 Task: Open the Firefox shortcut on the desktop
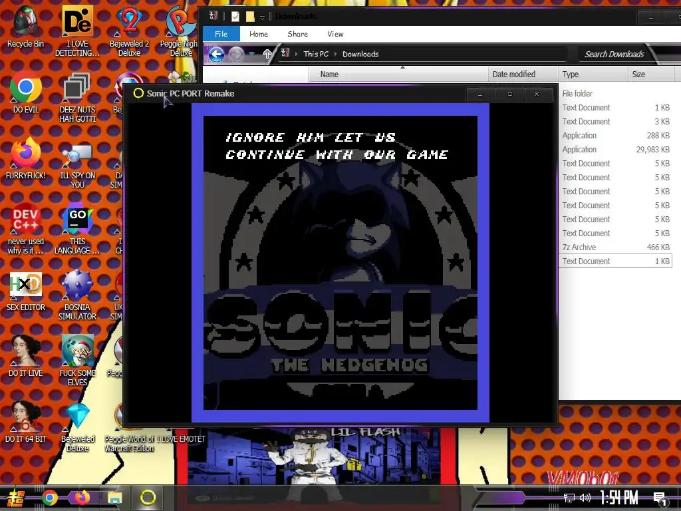26,158
